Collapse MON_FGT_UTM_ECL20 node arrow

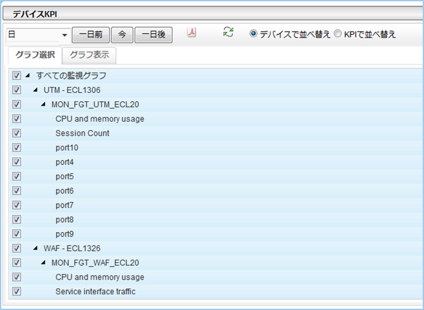tap(43, 104)
